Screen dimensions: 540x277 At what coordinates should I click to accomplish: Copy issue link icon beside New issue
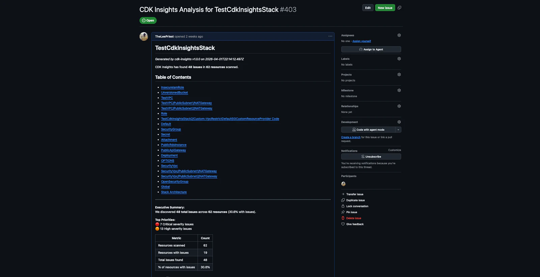coord(399,8)
